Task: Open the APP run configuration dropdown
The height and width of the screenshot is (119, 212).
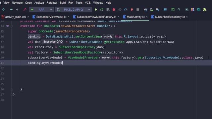Action: (41, 10)
